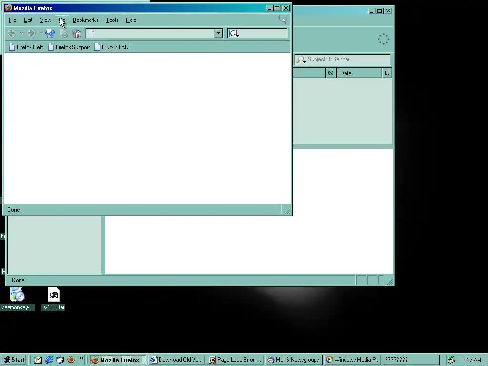Click the Firefox status bar Done text
The height and width of the screenshot is (366, 488).
13,210
